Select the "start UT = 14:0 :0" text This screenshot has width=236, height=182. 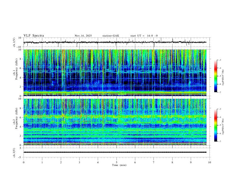coord(144,36)
